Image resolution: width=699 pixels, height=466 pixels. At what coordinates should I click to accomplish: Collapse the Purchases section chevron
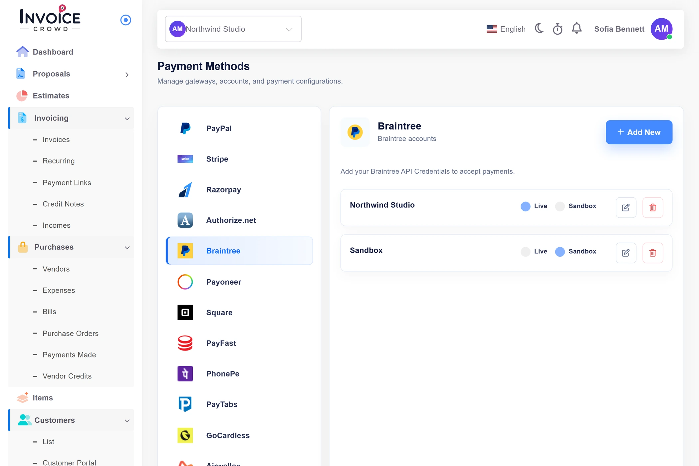pos(127,248)
